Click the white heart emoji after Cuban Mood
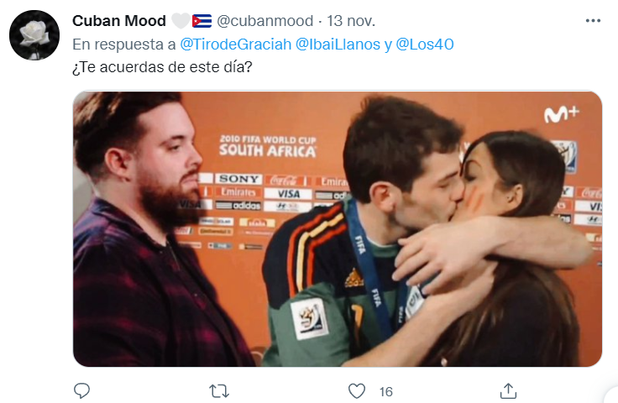 click(181, 21)
